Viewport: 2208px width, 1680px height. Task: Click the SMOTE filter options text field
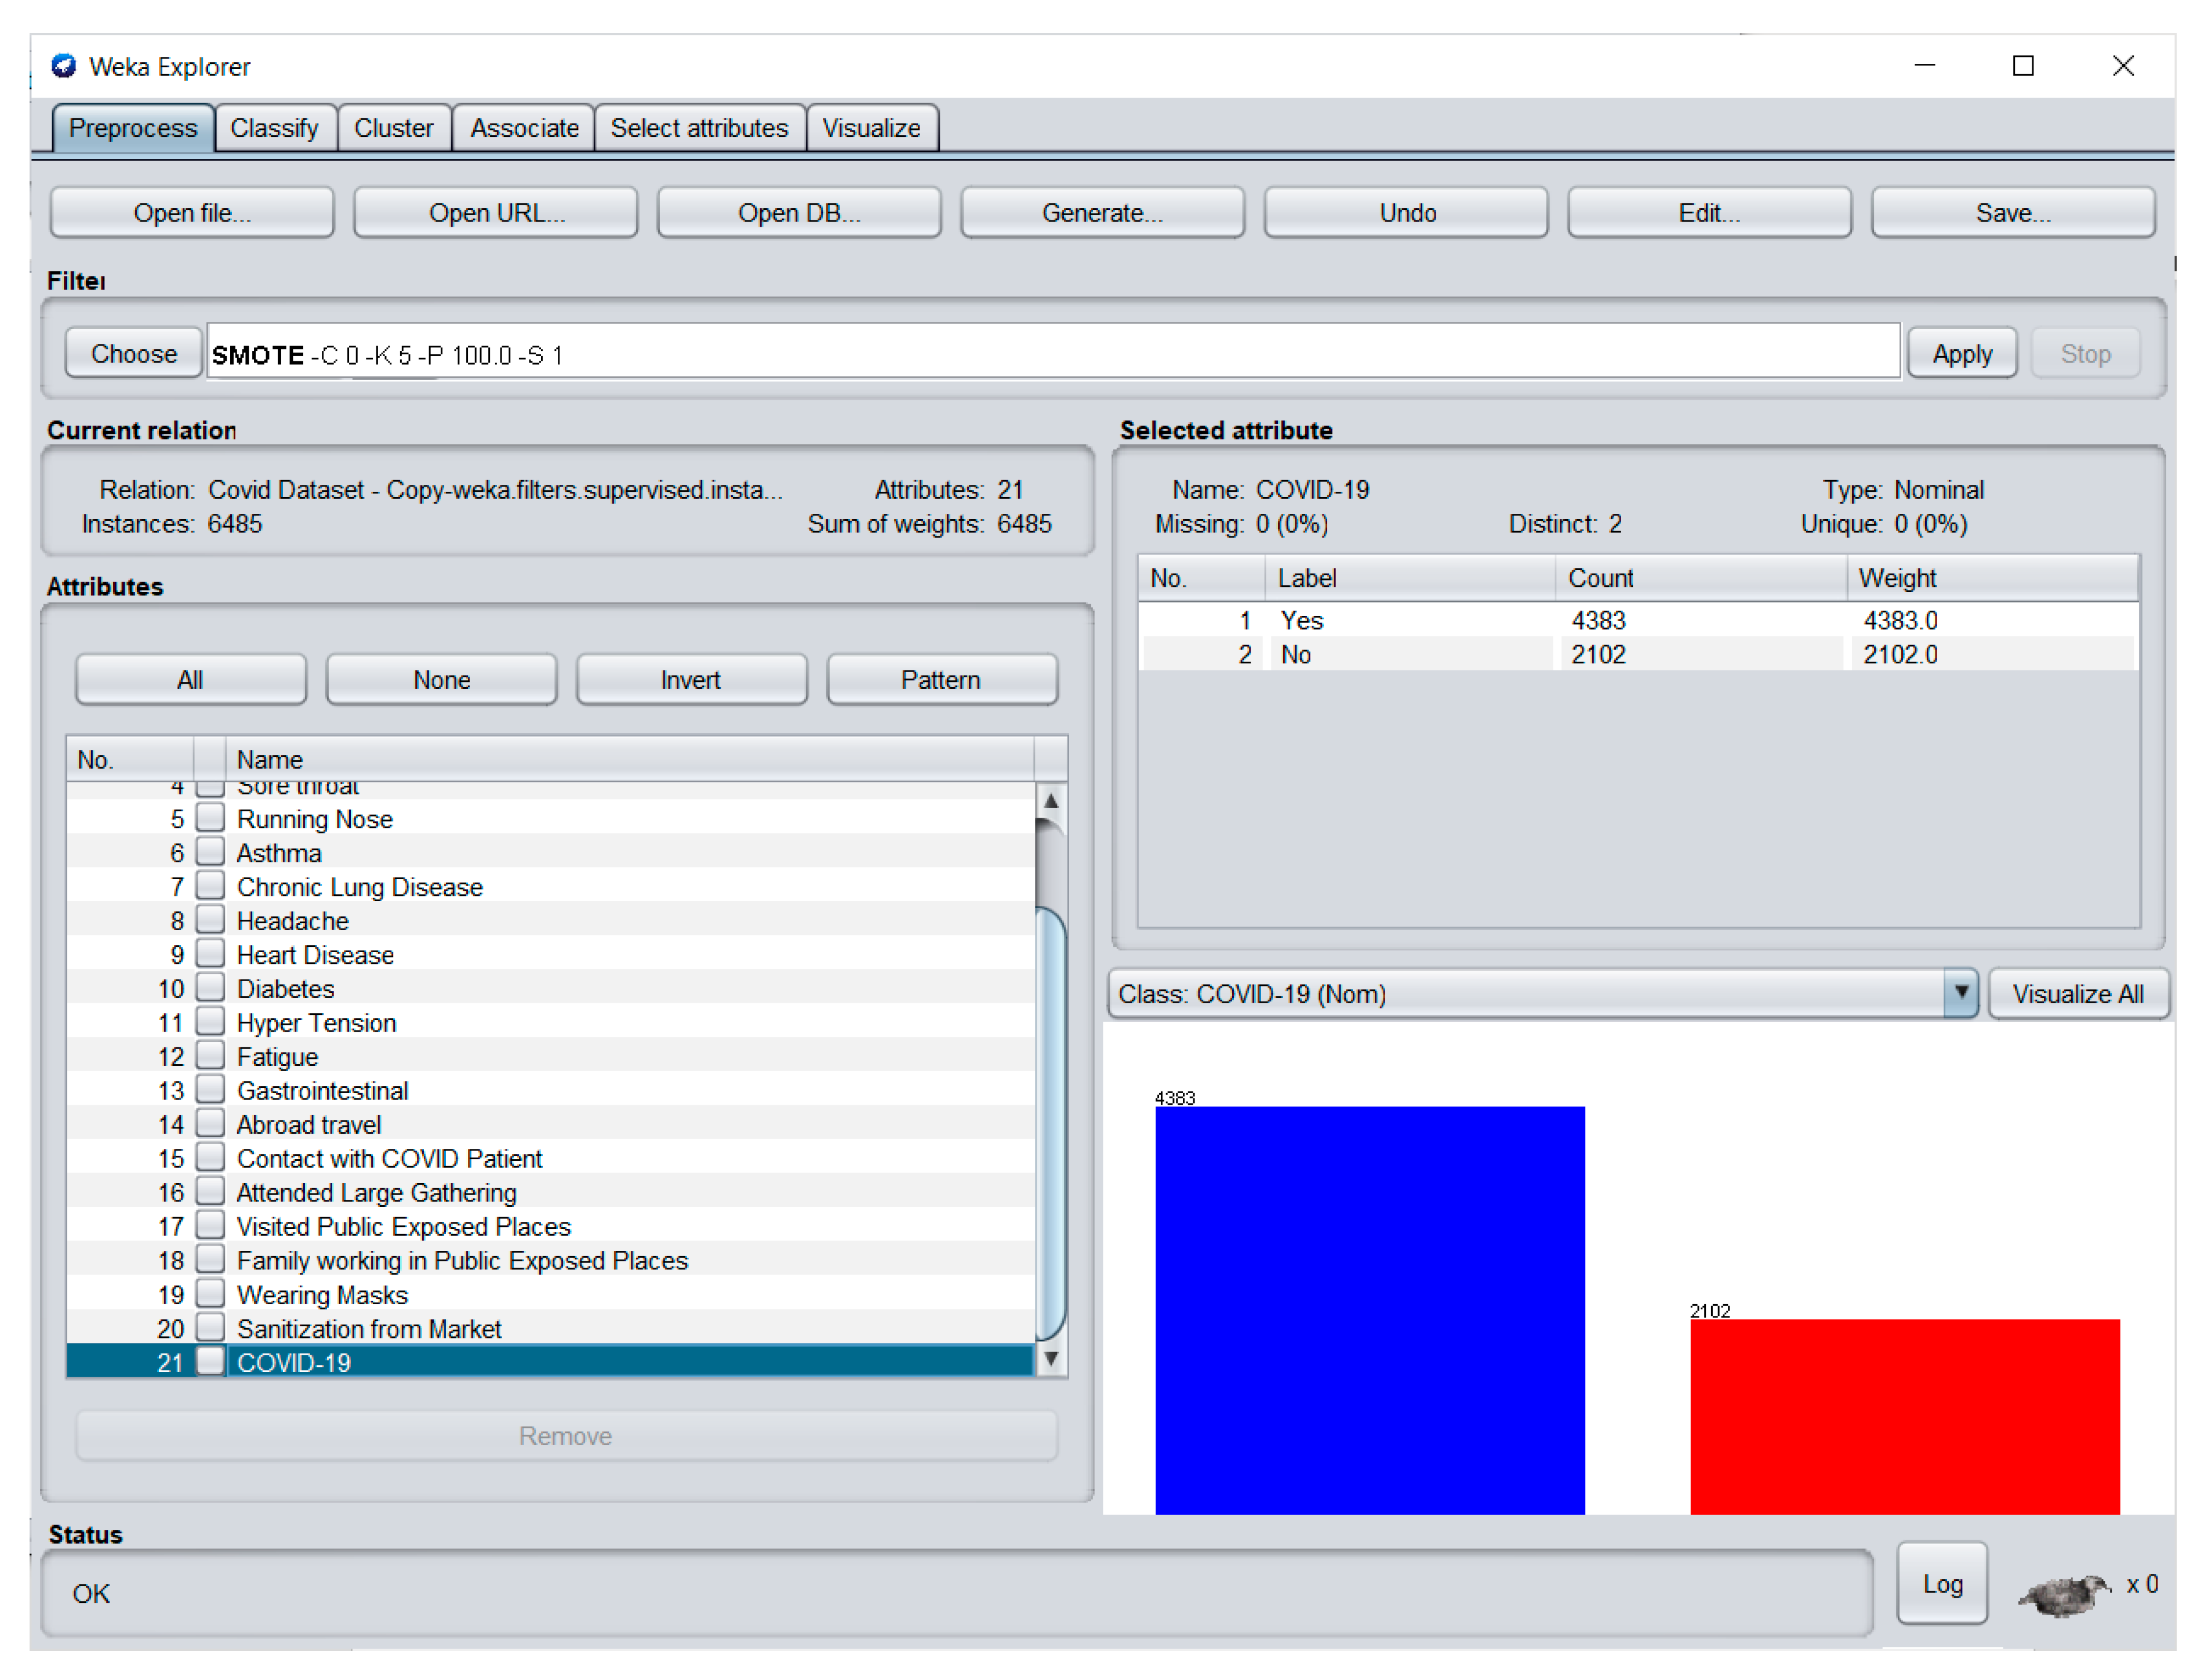click(1050, 354)
